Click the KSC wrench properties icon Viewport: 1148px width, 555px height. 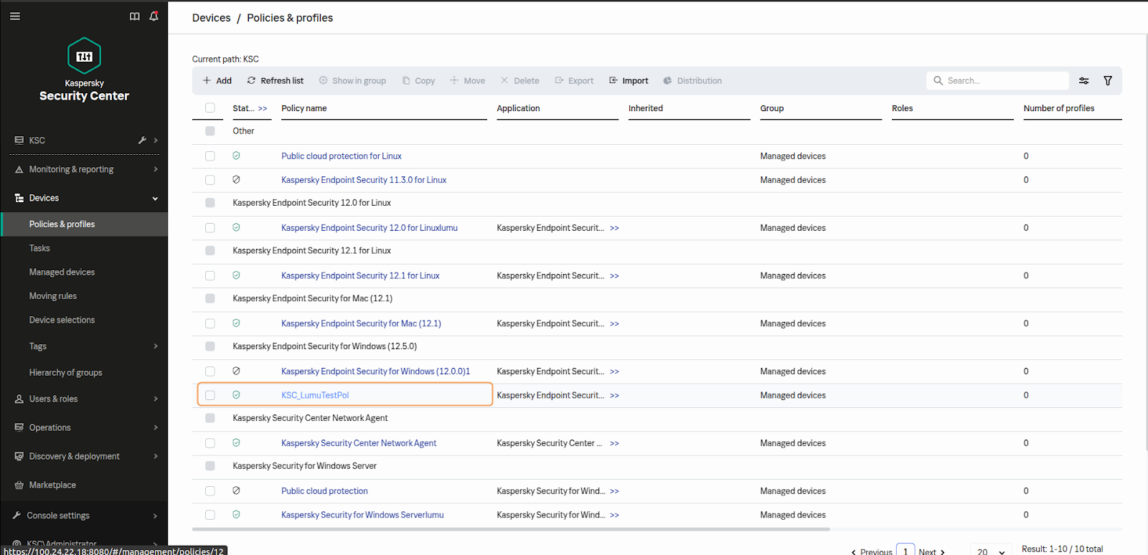(x=142, y=141)
